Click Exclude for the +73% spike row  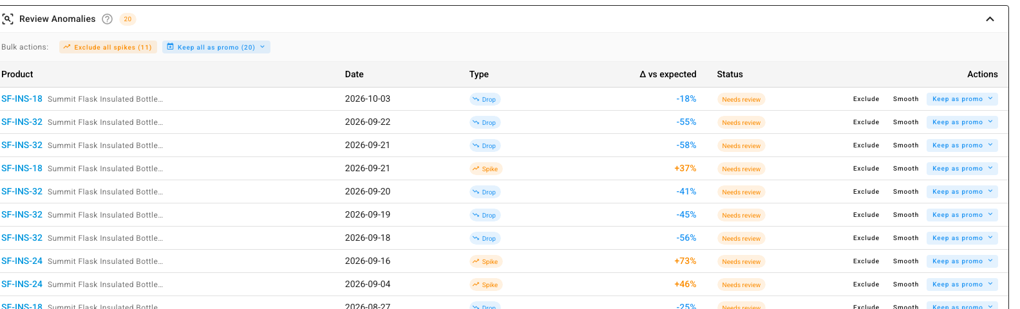pos(866,261)
